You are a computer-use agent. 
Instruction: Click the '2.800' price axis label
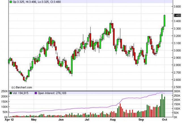pyautogui.click(x=177, y=65)
